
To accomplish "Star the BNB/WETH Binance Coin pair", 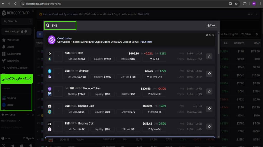I will (x=209, y=127).
